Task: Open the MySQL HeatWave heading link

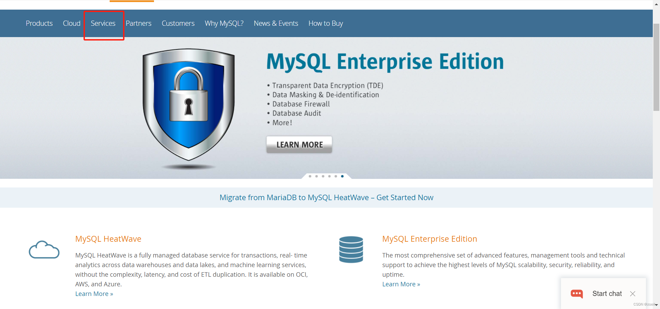Action: click(x=108, y=239)
